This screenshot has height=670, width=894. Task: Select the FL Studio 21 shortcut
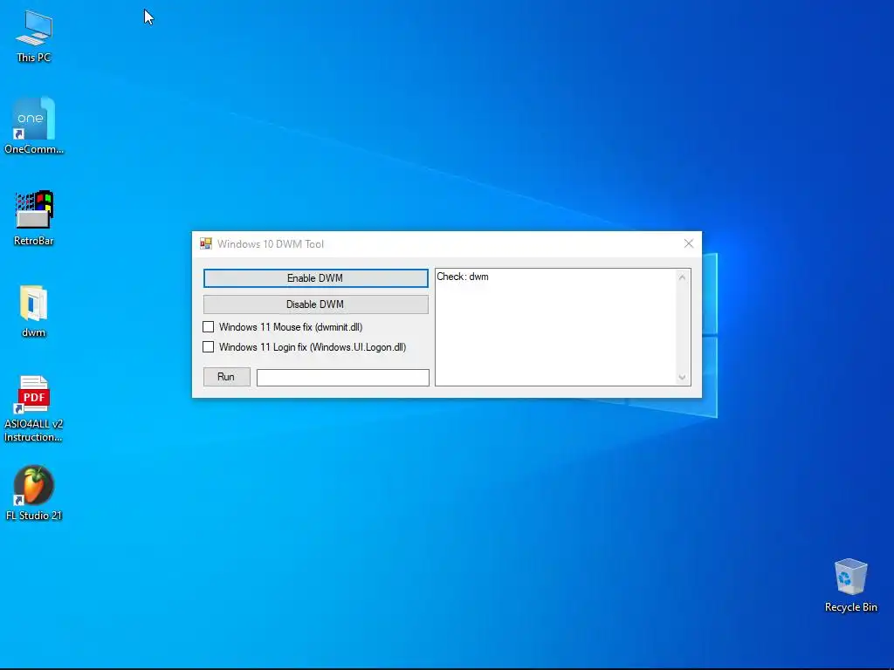tap(34, 494)
